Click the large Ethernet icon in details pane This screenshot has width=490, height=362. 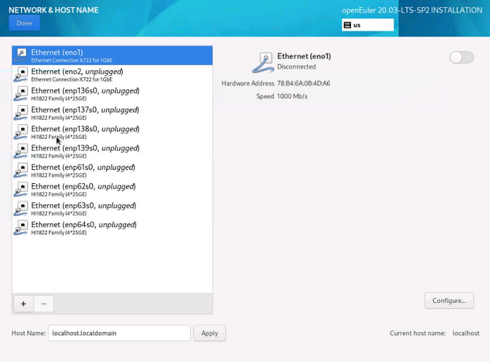[x=263, y=63]
